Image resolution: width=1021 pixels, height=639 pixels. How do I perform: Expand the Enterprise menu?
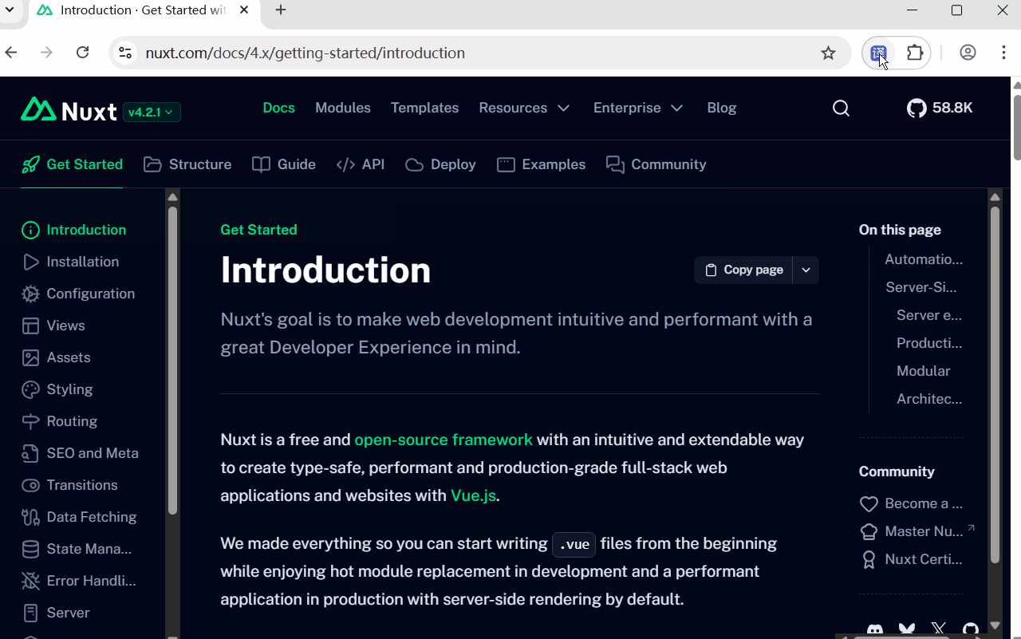tap(637, 108)
